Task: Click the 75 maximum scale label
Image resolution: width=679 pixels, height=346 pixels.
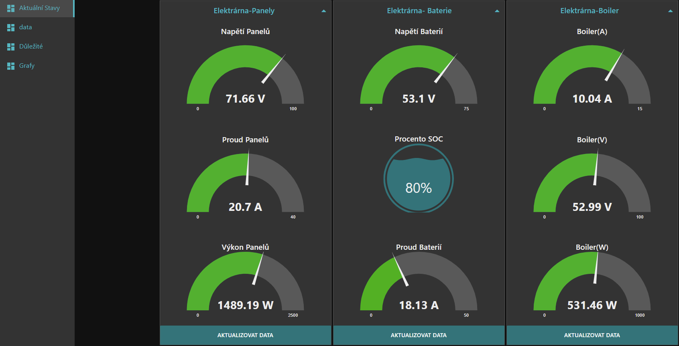Action: click(x=466, y=109)
